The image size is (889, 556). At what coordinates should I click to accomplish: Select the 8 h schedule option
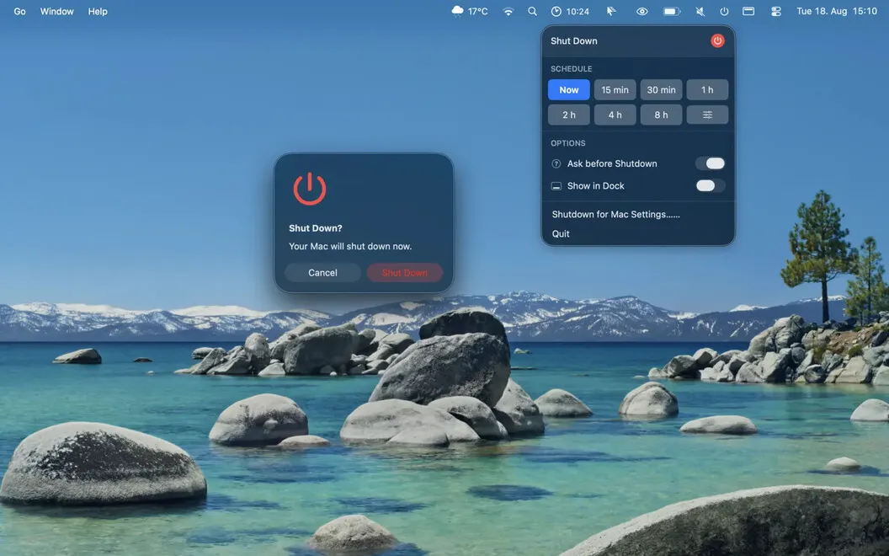(661, 115)
